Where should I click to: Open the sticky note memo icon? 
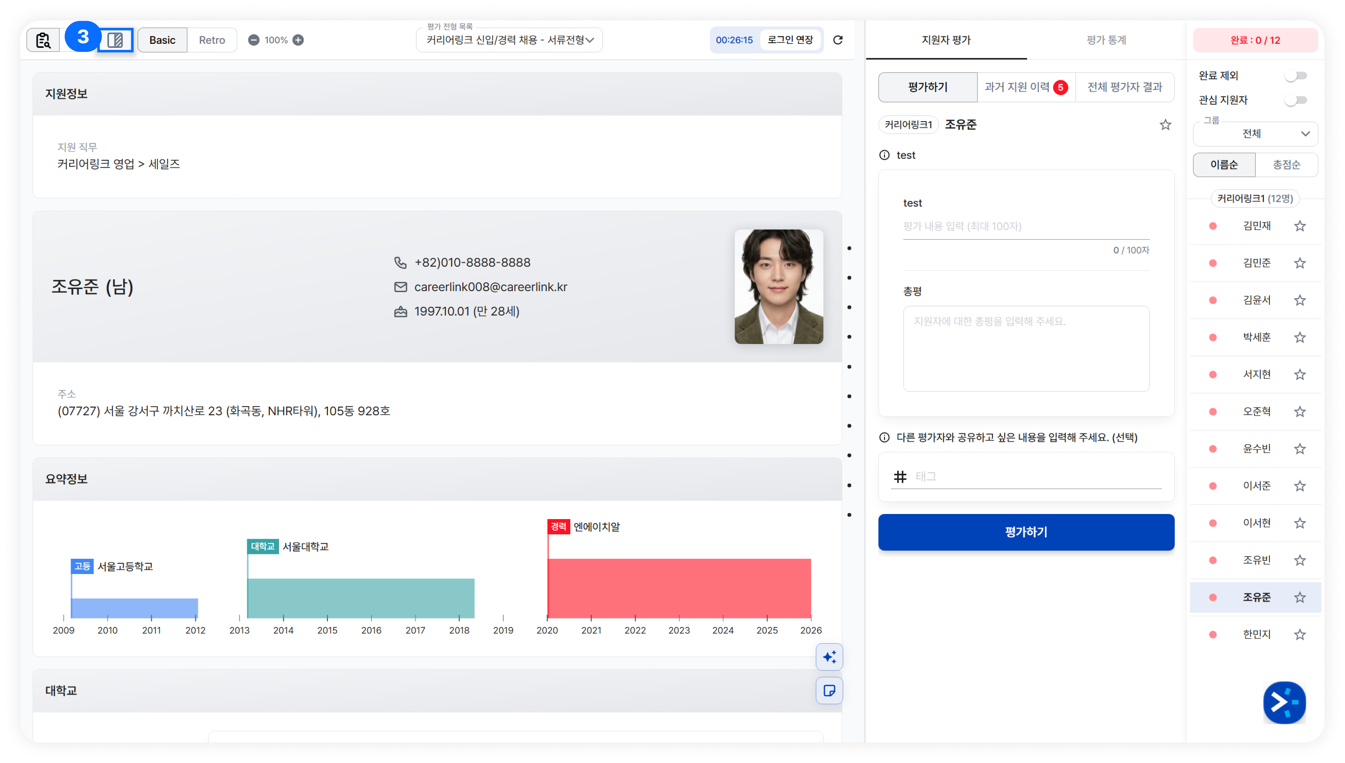pos(829,691)
